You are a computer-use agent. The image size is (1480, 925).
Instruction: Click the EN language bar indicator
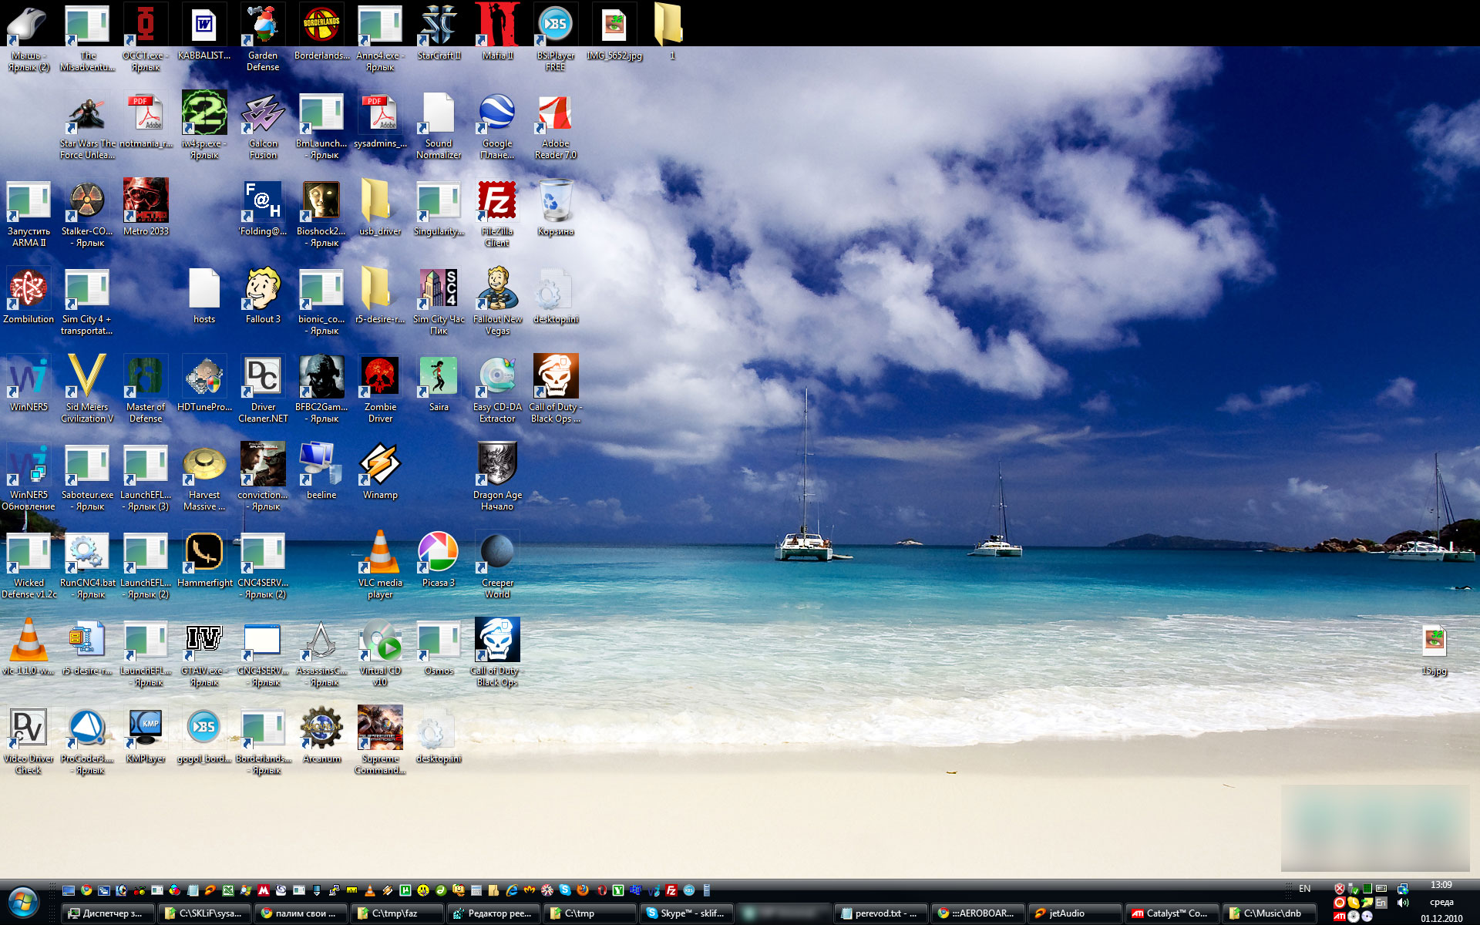[x=1304, y=889]
